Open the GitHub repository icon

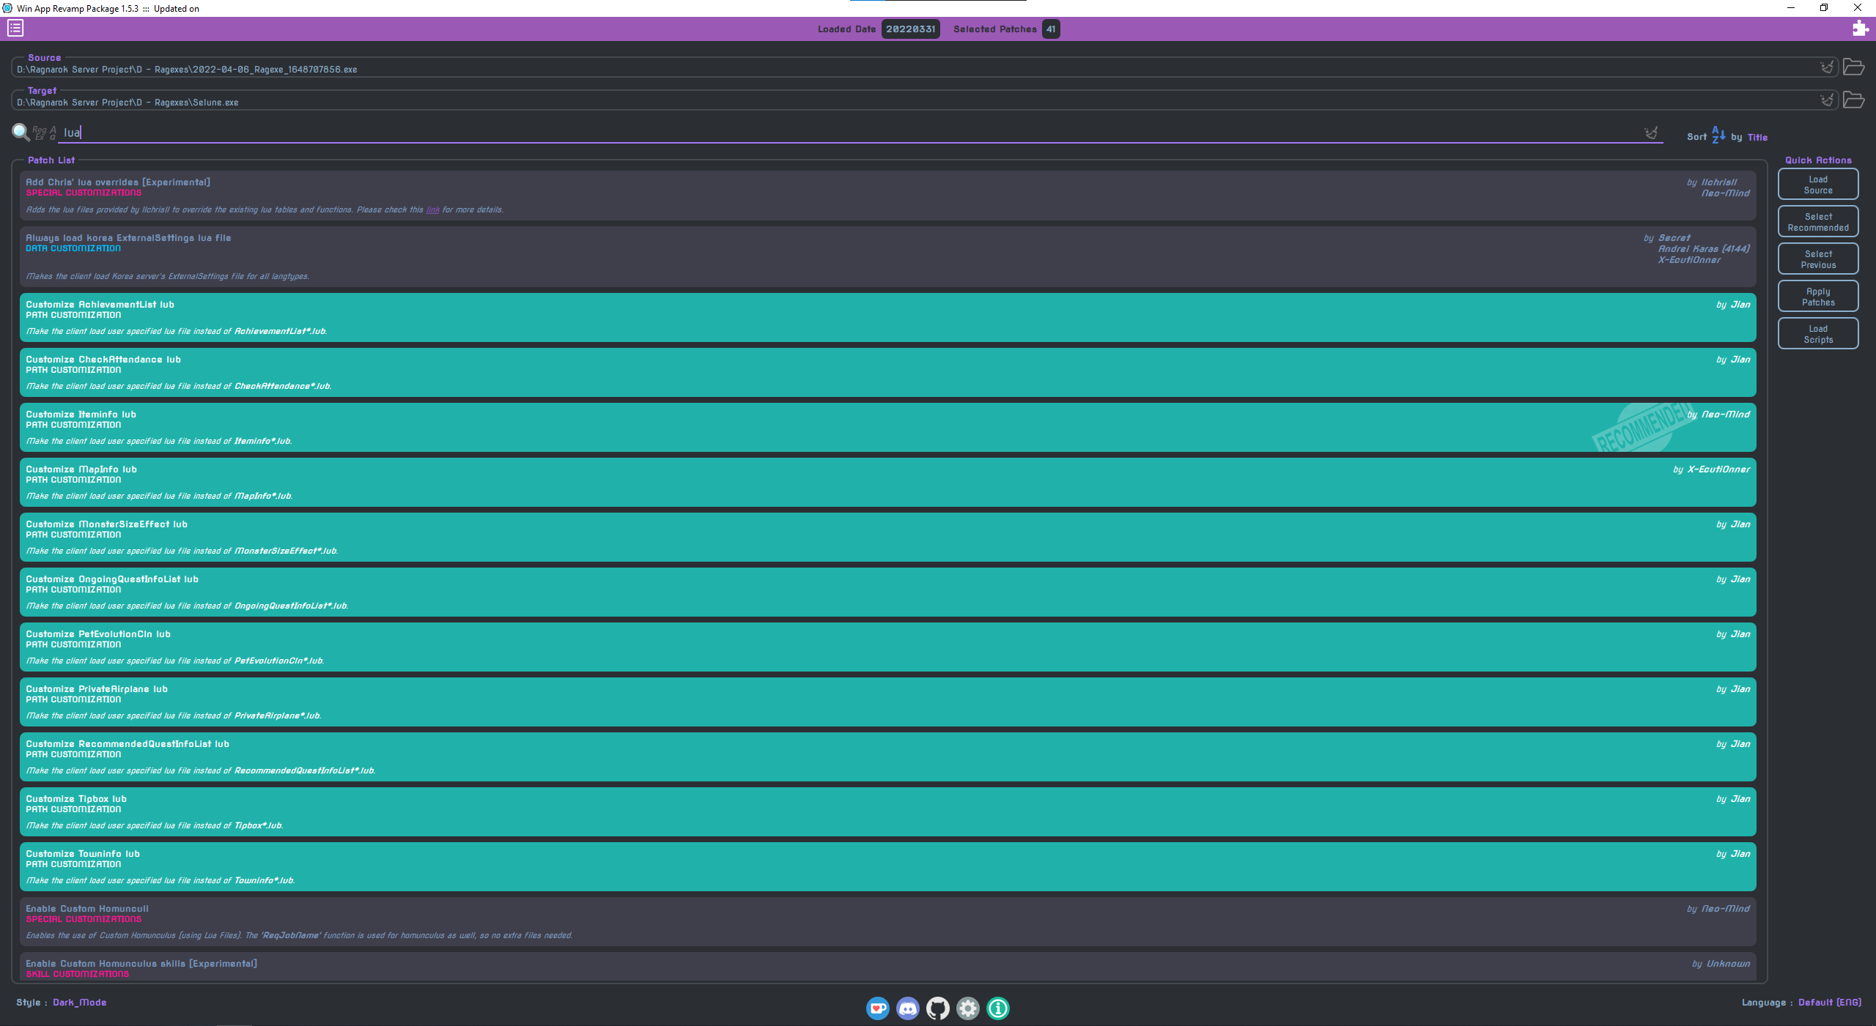[x=937, y=1008]
